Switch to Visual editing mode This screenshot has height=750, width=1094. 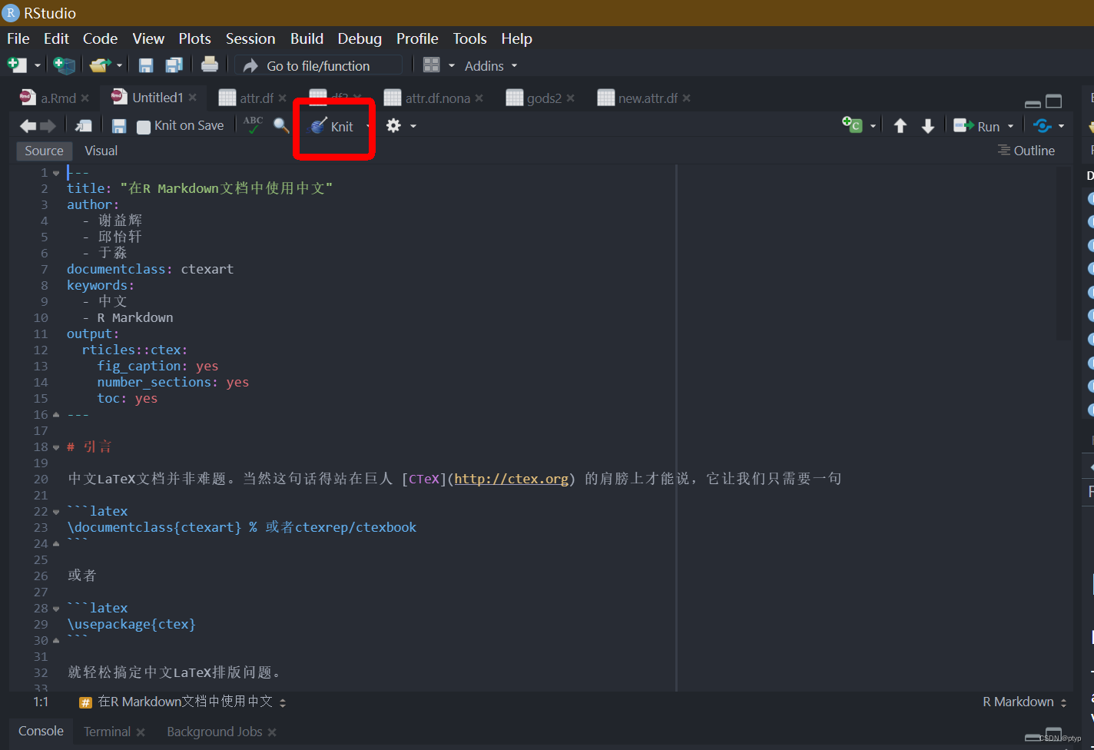coord(101,151)
